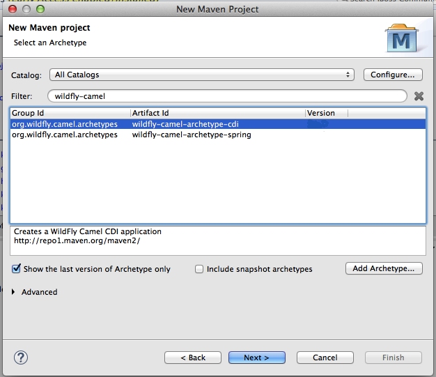Sort by Artifact Id column header
Viewport: 436px width, 377px height.
[x=218, y=113]
